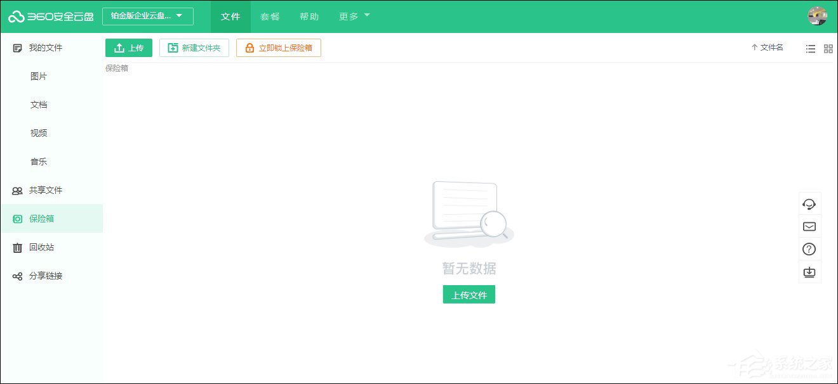Switch to list view
The width and height of the screenshot is (838, 384).
coord(810,48)
